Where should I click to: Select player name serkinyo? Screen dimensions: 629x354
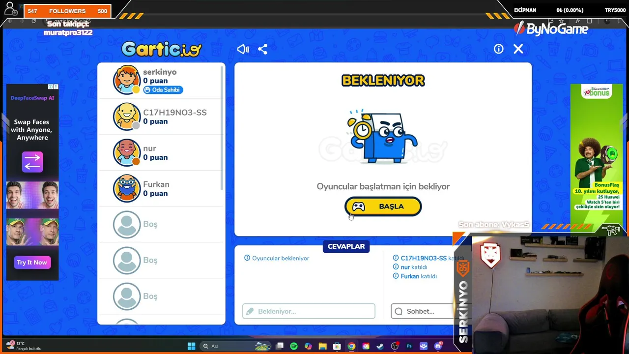[160, 72]
